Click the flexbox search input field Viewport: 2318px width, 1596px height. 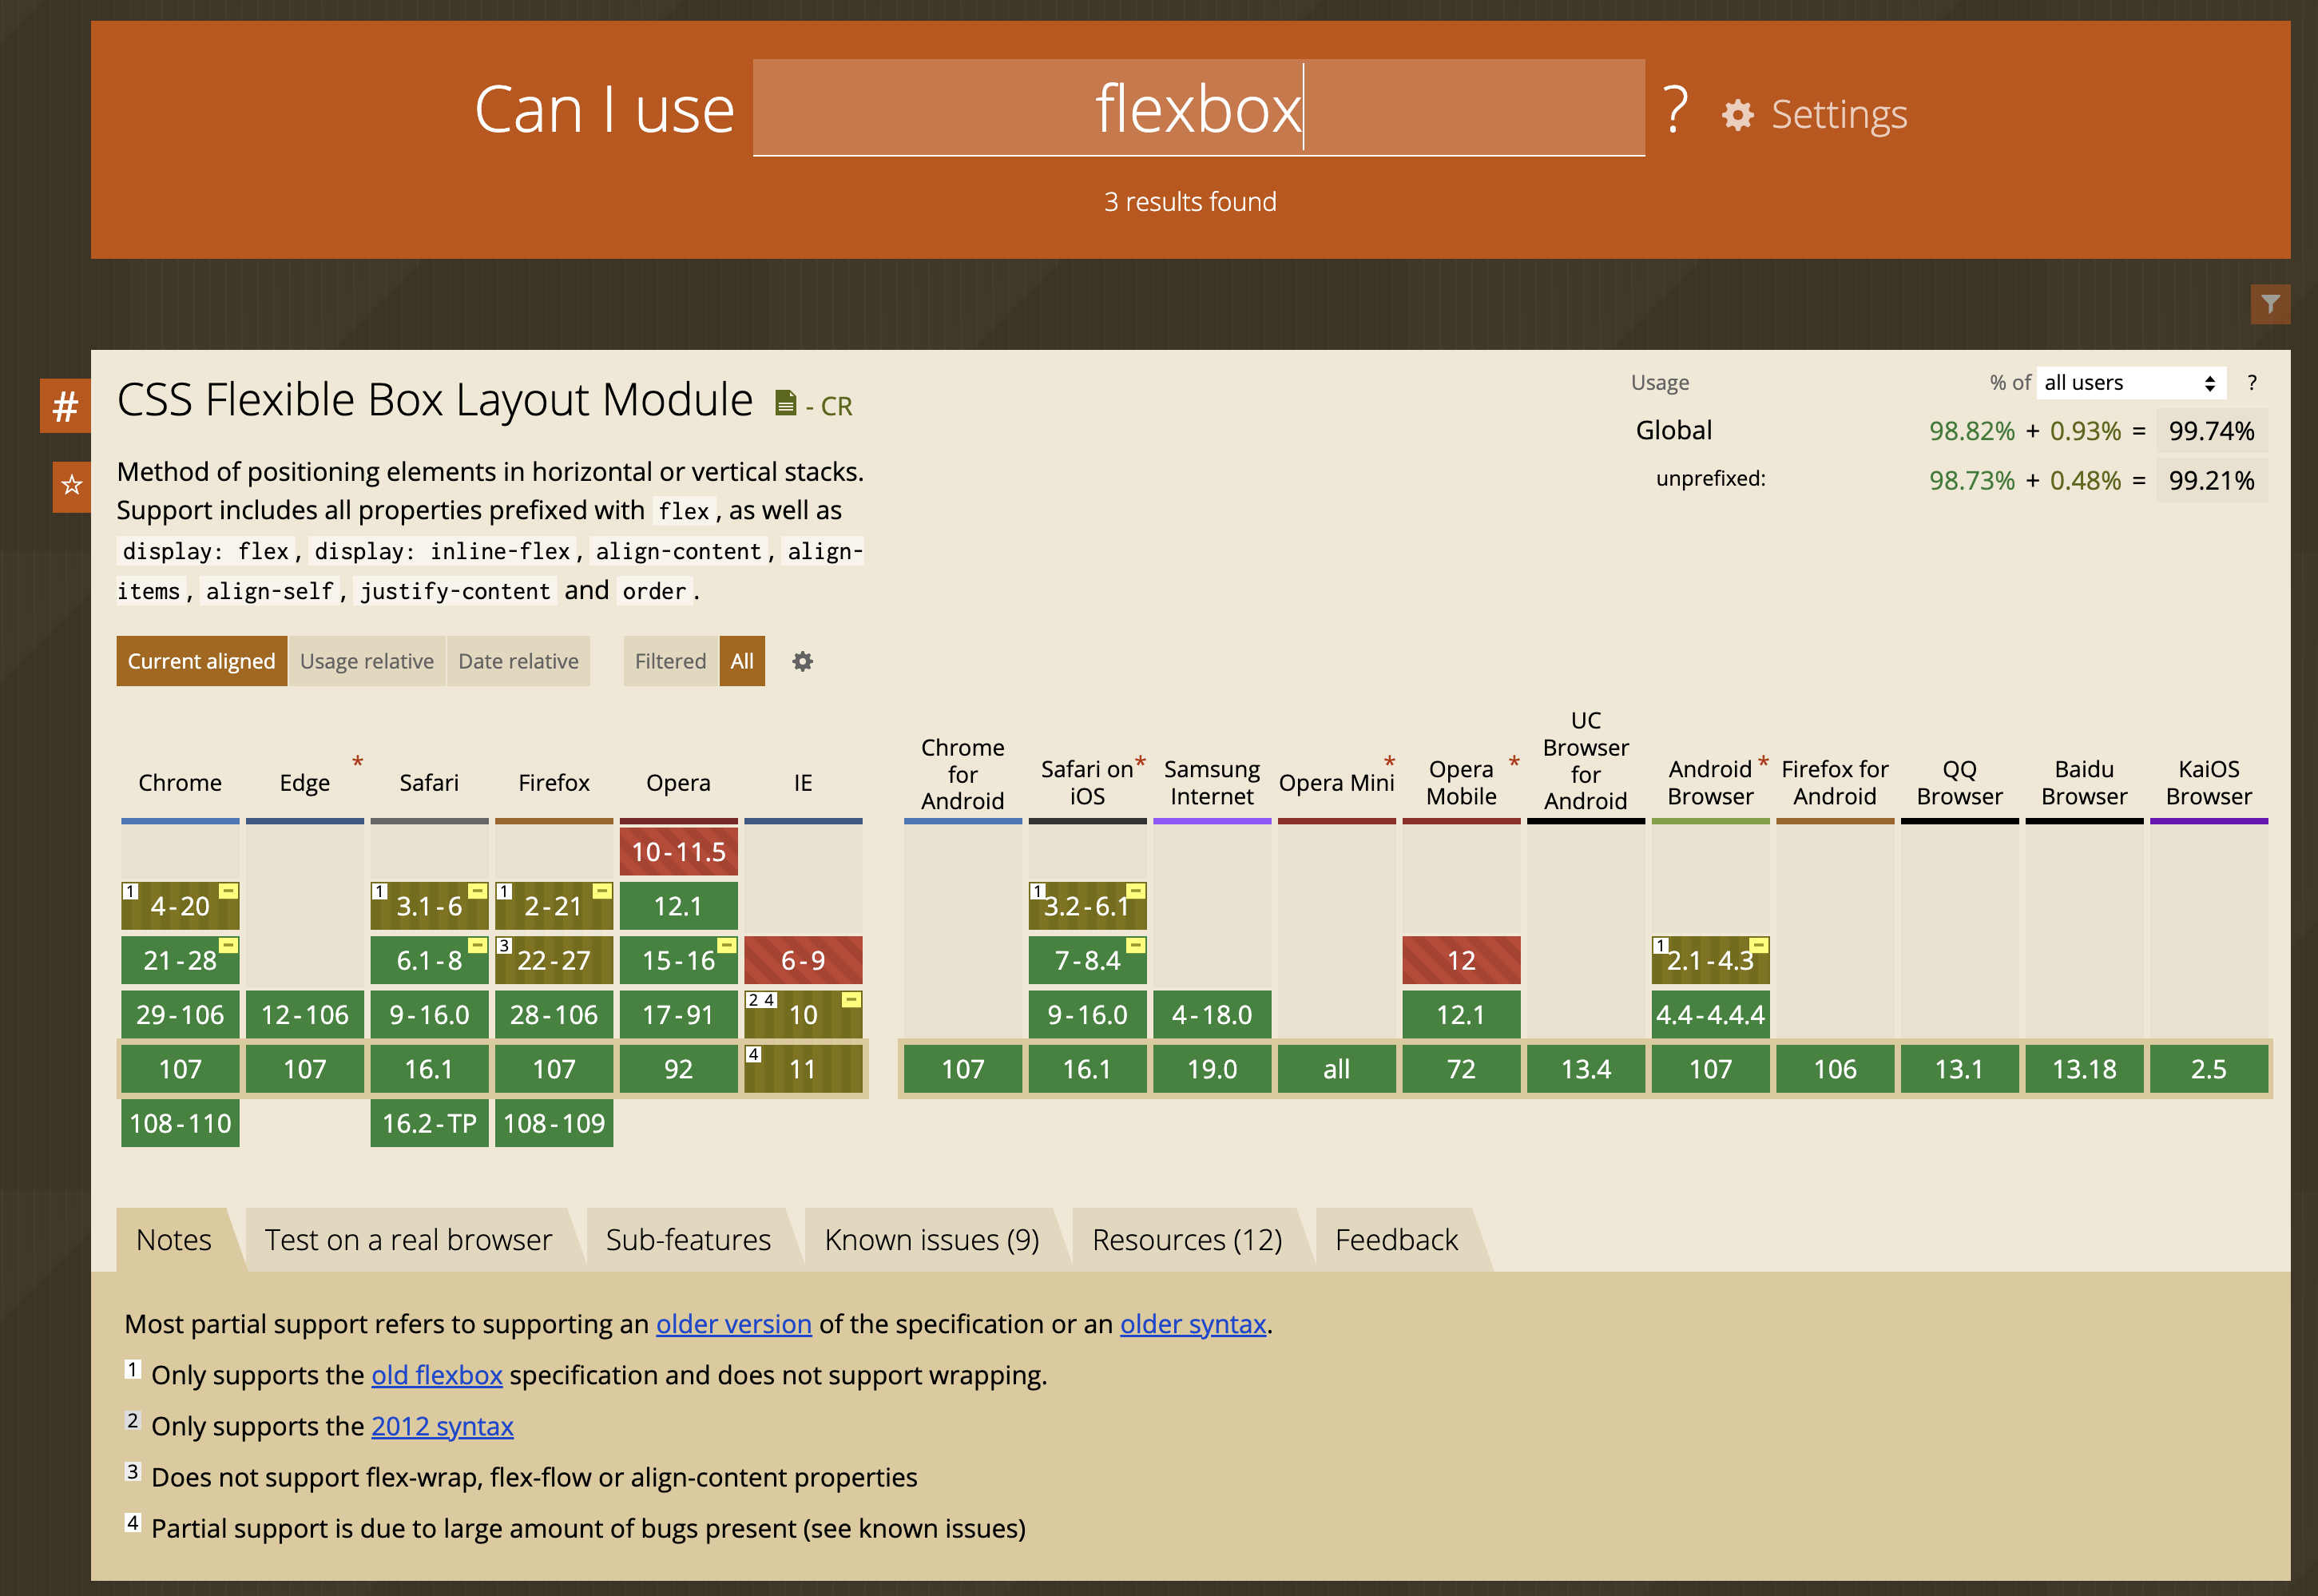tap(1199, 108)
